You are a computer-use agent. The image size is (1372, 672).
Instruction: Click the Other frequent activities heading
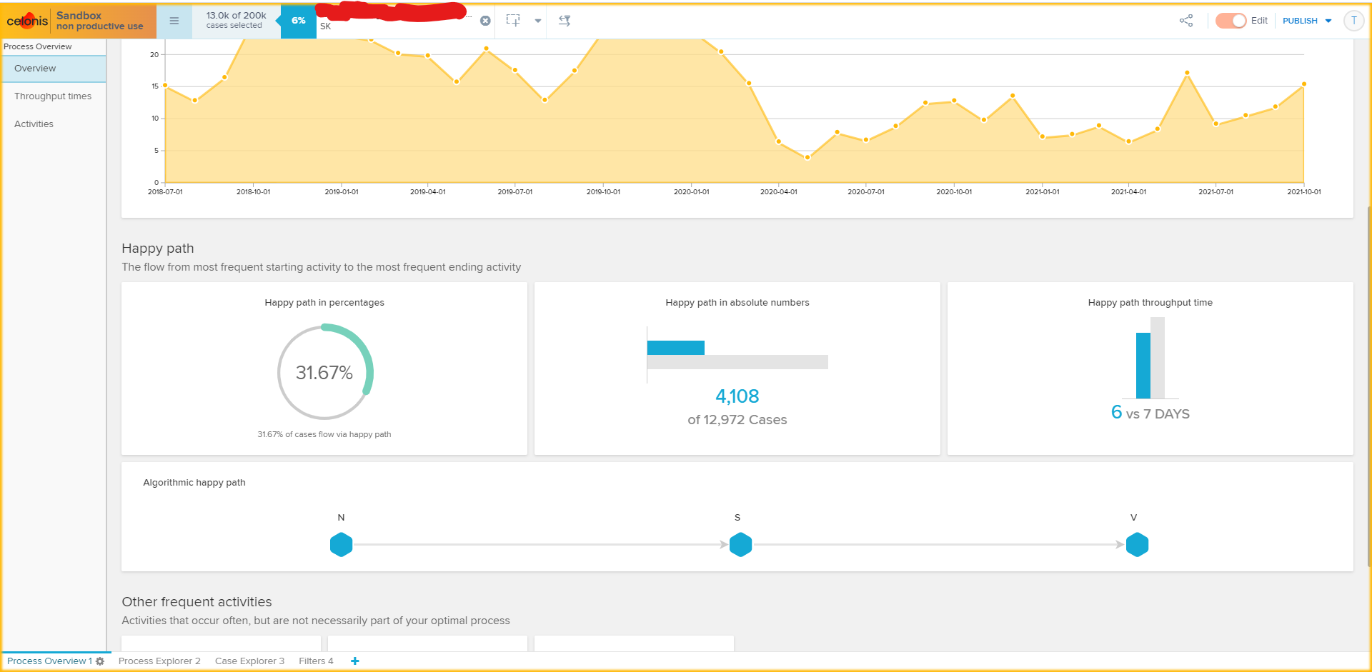coord(197,602)
